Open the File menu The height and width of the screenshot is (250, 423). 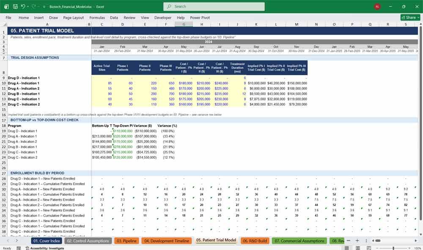pos(8,17)
